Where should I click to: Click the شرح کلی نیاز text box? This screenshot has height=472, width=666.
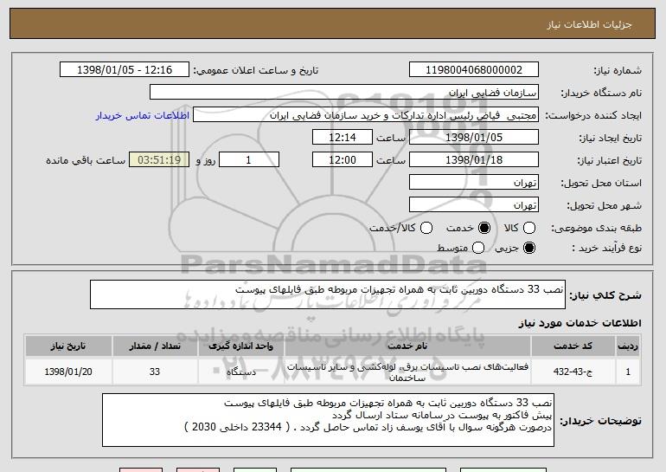tap(328, 294)
